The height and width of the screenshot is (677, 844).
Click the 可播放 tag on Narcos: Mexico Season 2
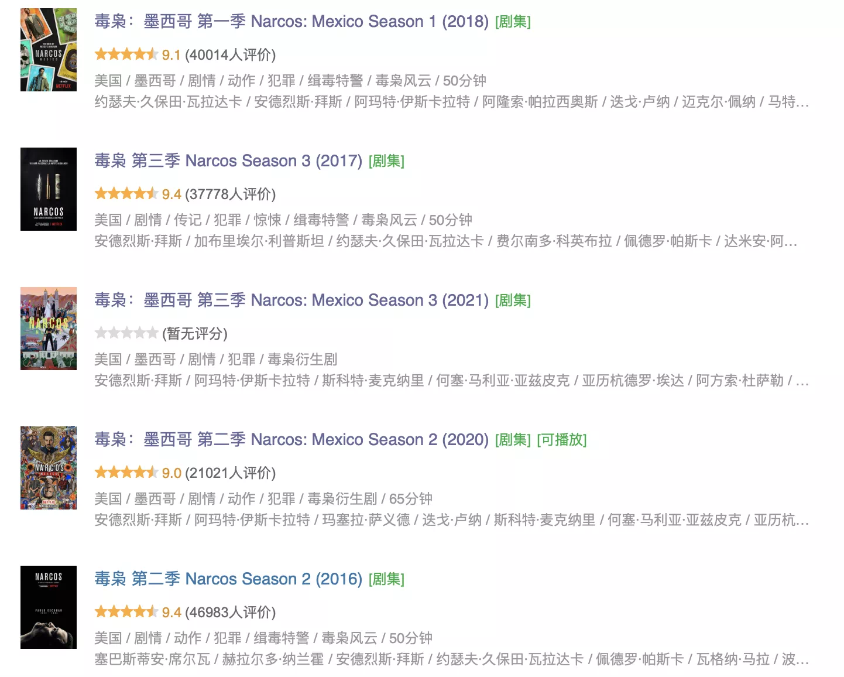tap(562, 440)
